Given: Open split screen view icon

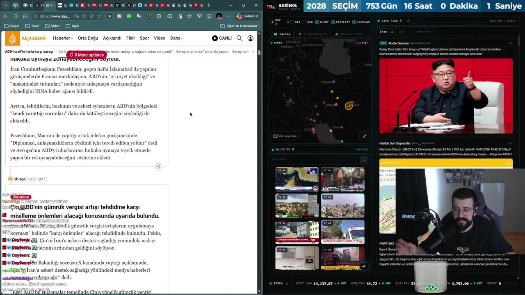Looking at the screenshot, I should [170, 16].
